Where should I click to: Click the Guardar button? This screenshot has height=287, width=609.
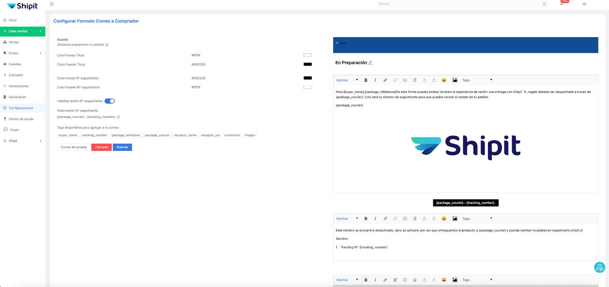point(122,147)
